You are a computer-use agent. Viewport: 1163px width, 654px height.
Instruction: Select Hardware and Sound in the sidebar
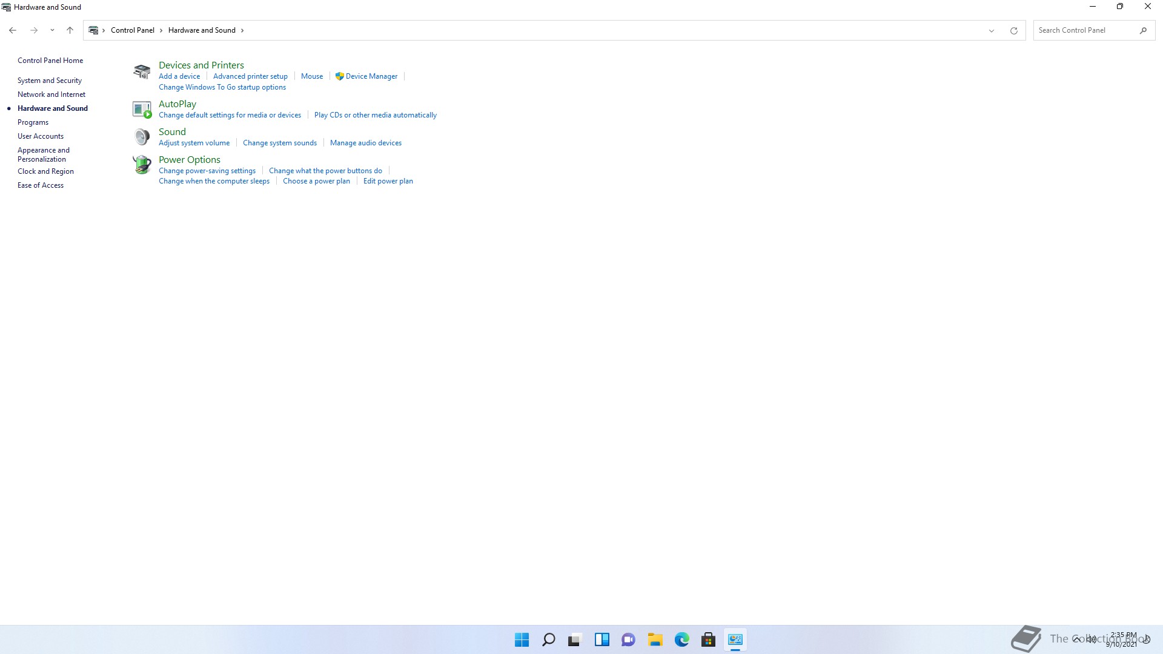(x=53, y=108)
